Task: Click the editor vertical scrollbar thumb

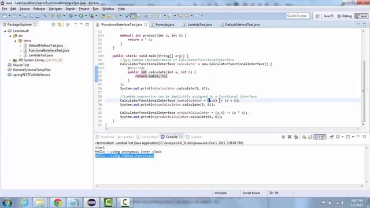Action: click(x=363, y=91)
